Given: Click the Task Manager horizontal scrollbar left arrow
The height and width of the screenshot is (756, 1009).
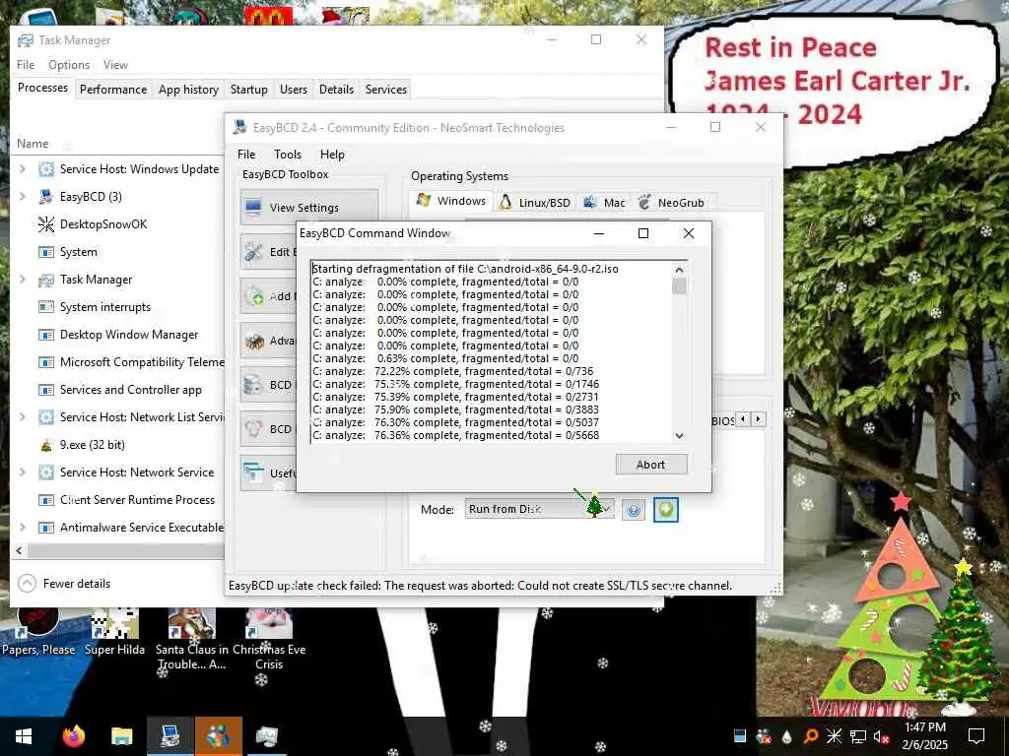Looking at the screenshot, I should click(x=19, y=550).
